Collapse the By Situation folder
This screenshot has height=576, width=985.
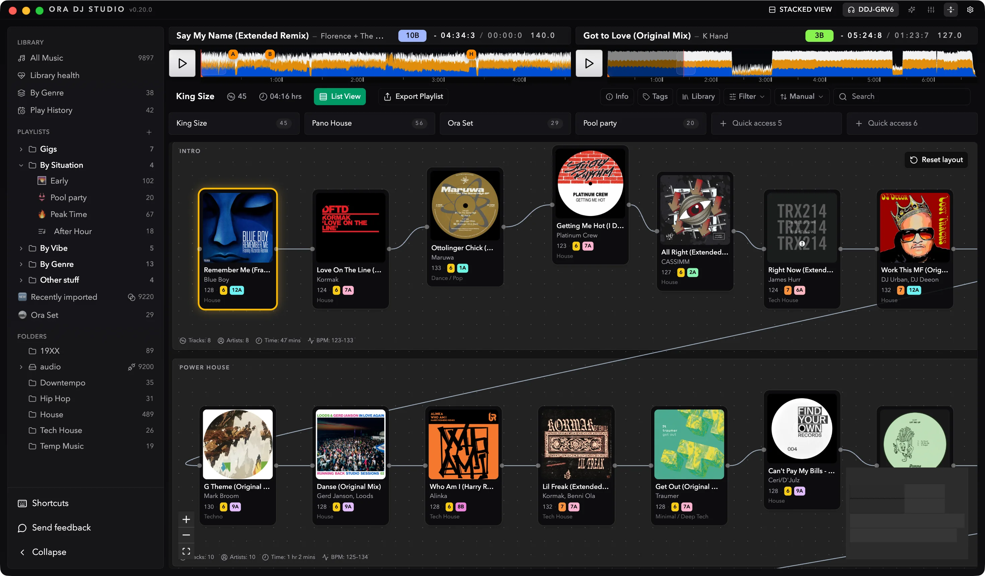21,165
